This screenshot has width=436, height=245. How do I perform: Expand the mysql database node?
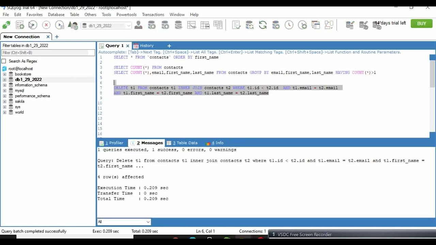coord(4,91)
